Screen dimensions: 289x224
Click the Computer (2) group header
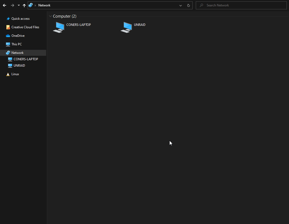[64, 16]
